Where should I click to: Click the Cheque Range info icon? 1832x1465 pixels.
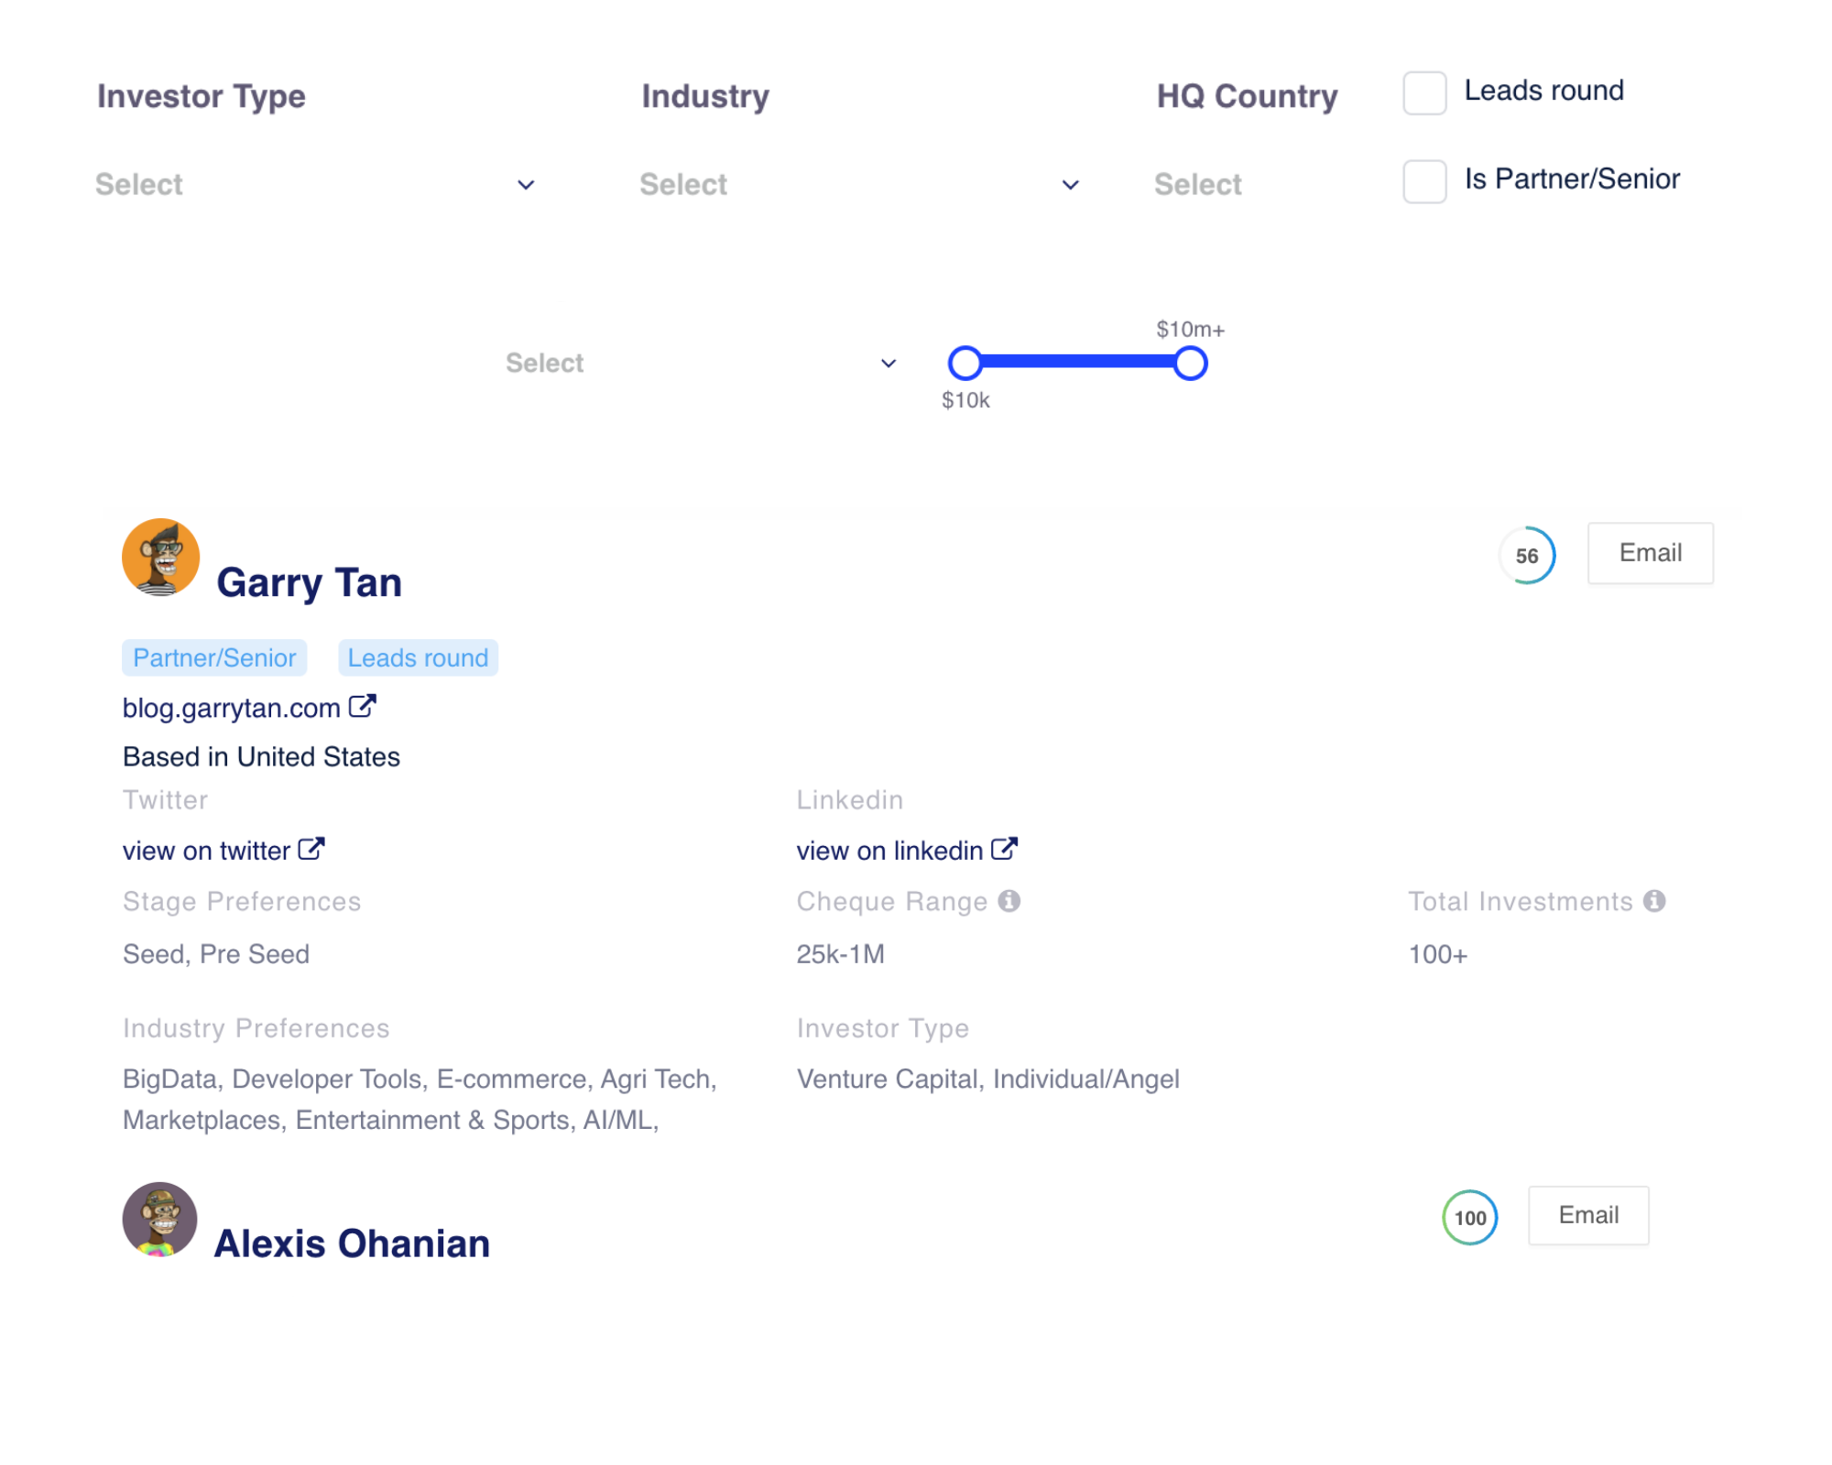(x=1009, y=901)
